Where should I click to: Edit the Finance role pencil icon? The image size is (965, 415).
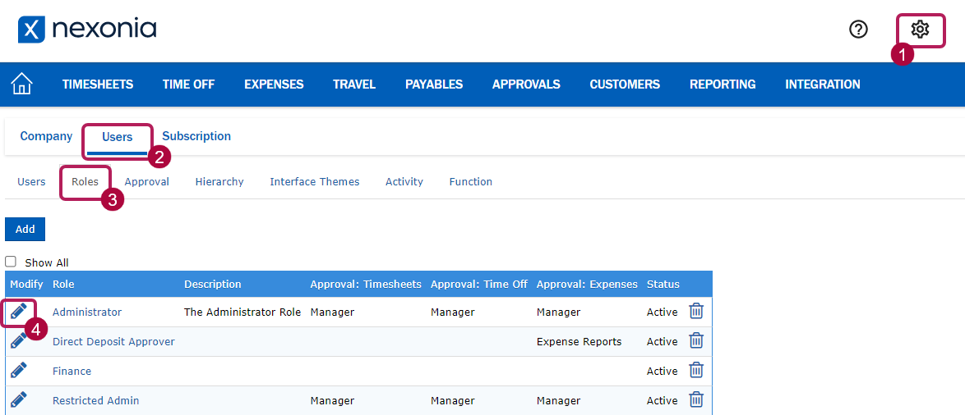coord(19,370)
